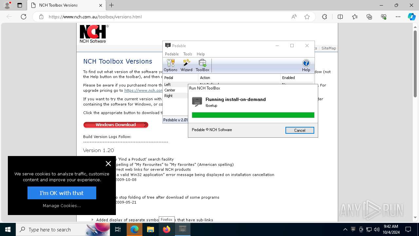Click the Enabled column header
Image resolution: width=419 pixels, height=236 pixels.
pyautogui.click(x=297, y=78)
